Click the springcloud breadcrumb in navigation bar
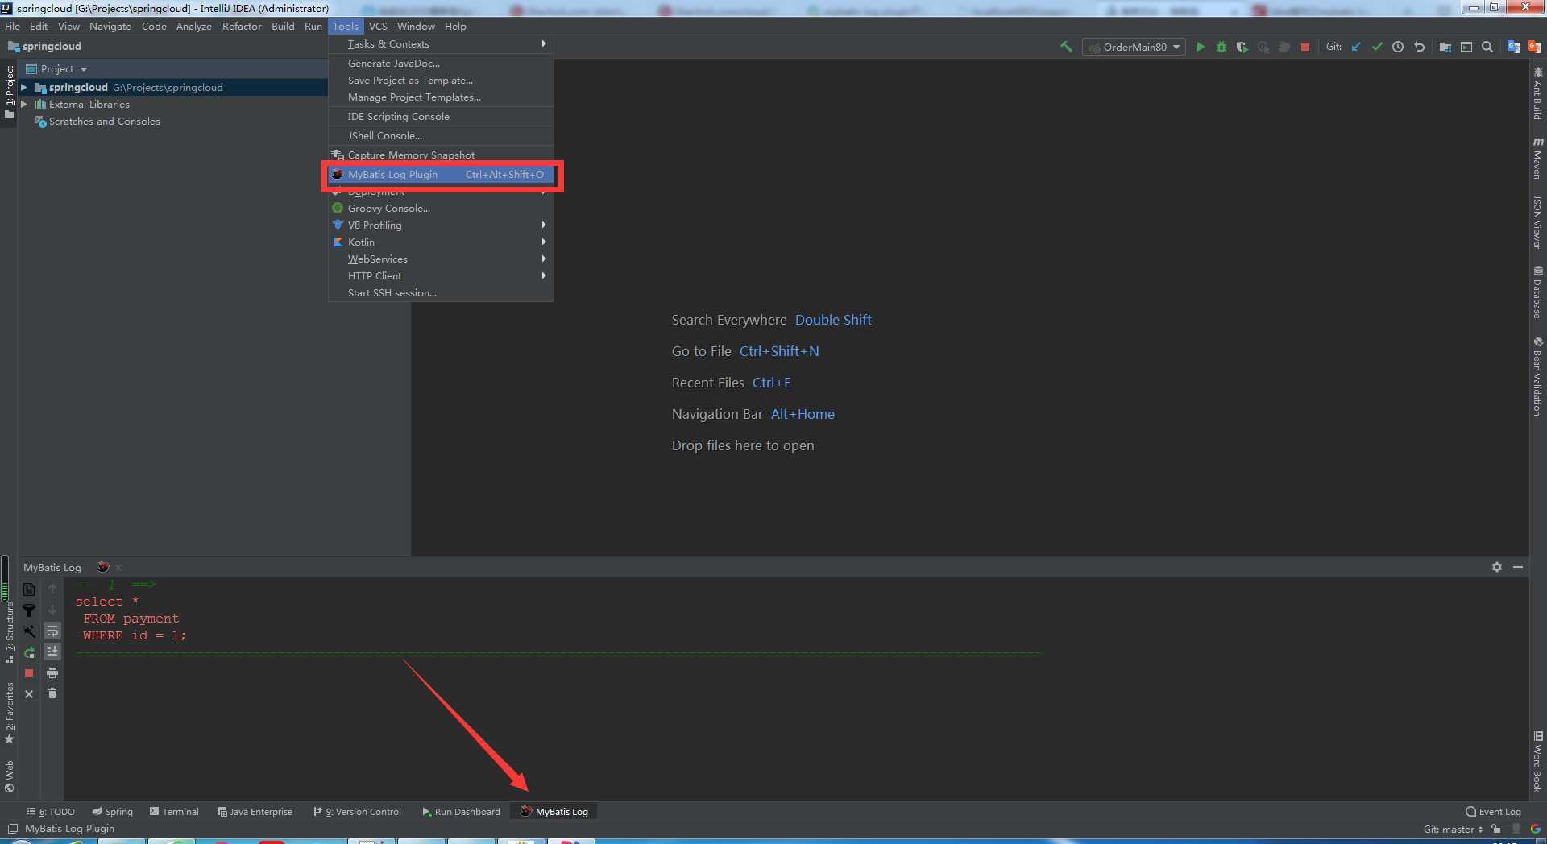 click(45, 47)
